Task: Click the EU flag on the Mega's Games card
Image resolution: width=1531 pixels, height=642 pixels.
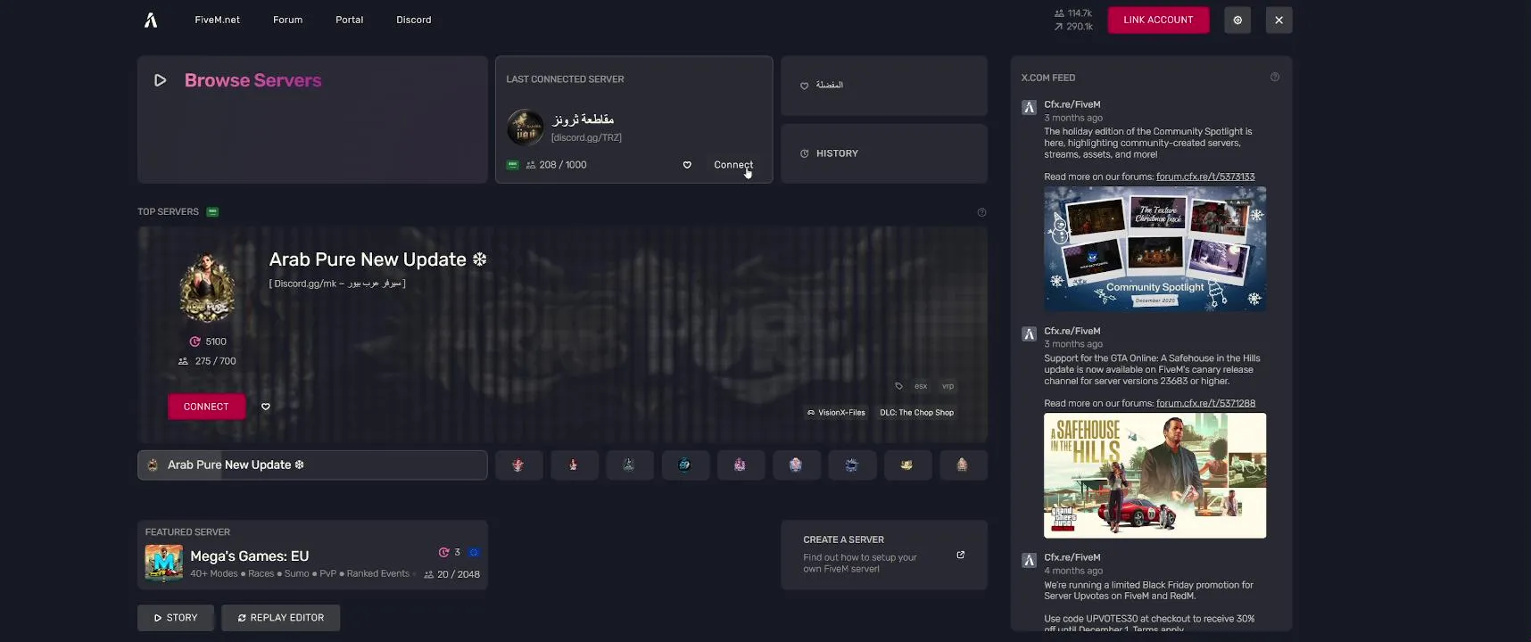Action: point(474,553)
